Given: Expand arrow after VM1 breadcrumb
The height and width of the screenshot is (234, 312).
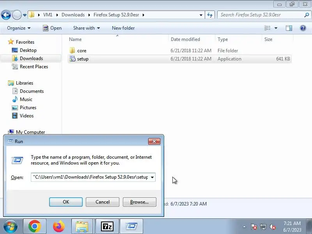Looking at the screenshot, I should (57, 15).
